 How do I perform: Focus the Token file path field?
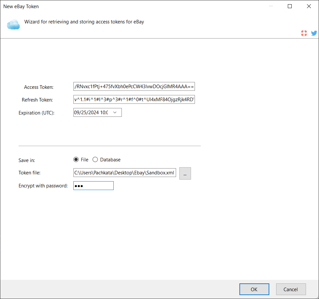click(x=125, y=173)
